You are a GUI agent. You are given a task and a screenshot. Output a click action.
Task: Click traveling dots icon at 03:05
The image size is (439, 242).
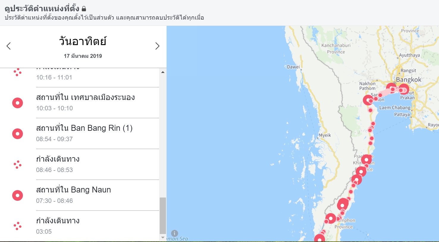pos(18,226)
